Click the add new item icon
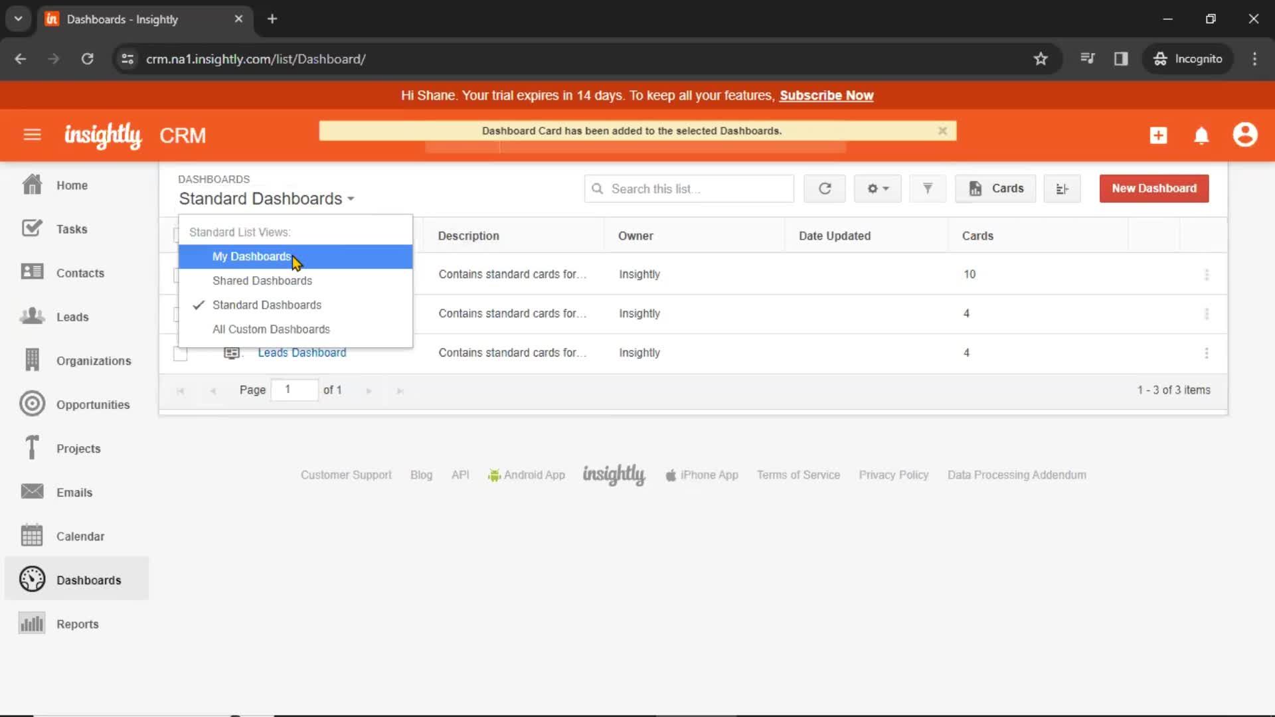Viewport: 1275px width, 717px height. click(x=1157, y=135)
